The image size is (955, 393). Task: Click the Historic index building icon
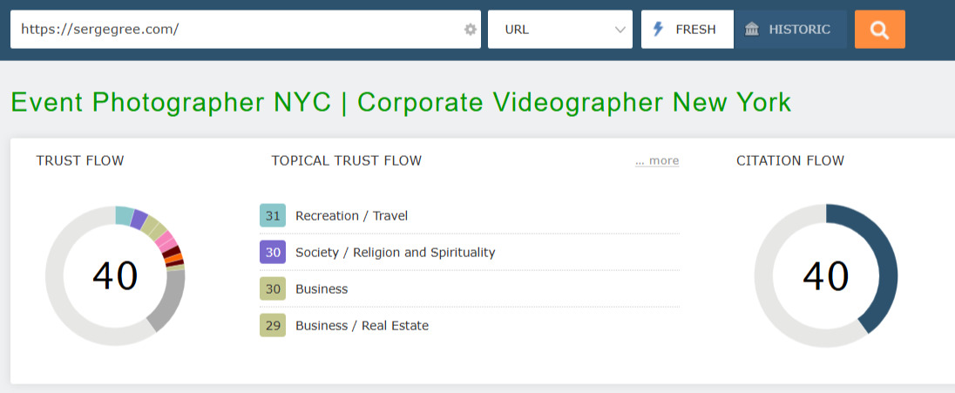(x=751, y=30)
